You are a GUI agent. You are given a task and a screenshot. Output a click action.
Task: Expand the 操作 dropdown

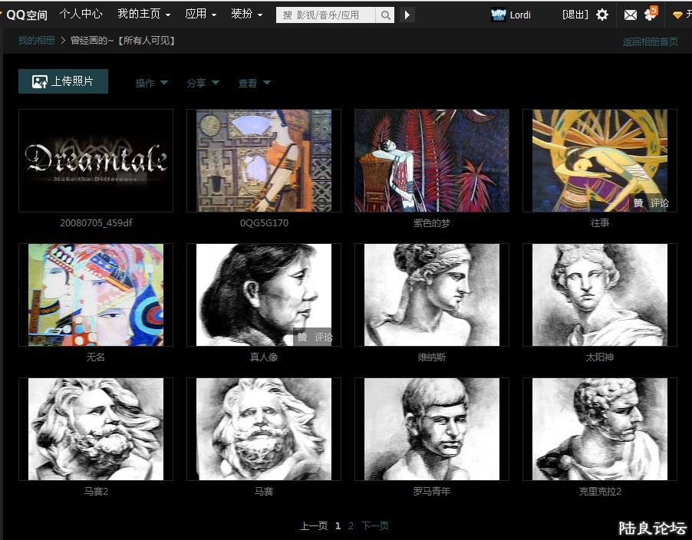(151, 83)
